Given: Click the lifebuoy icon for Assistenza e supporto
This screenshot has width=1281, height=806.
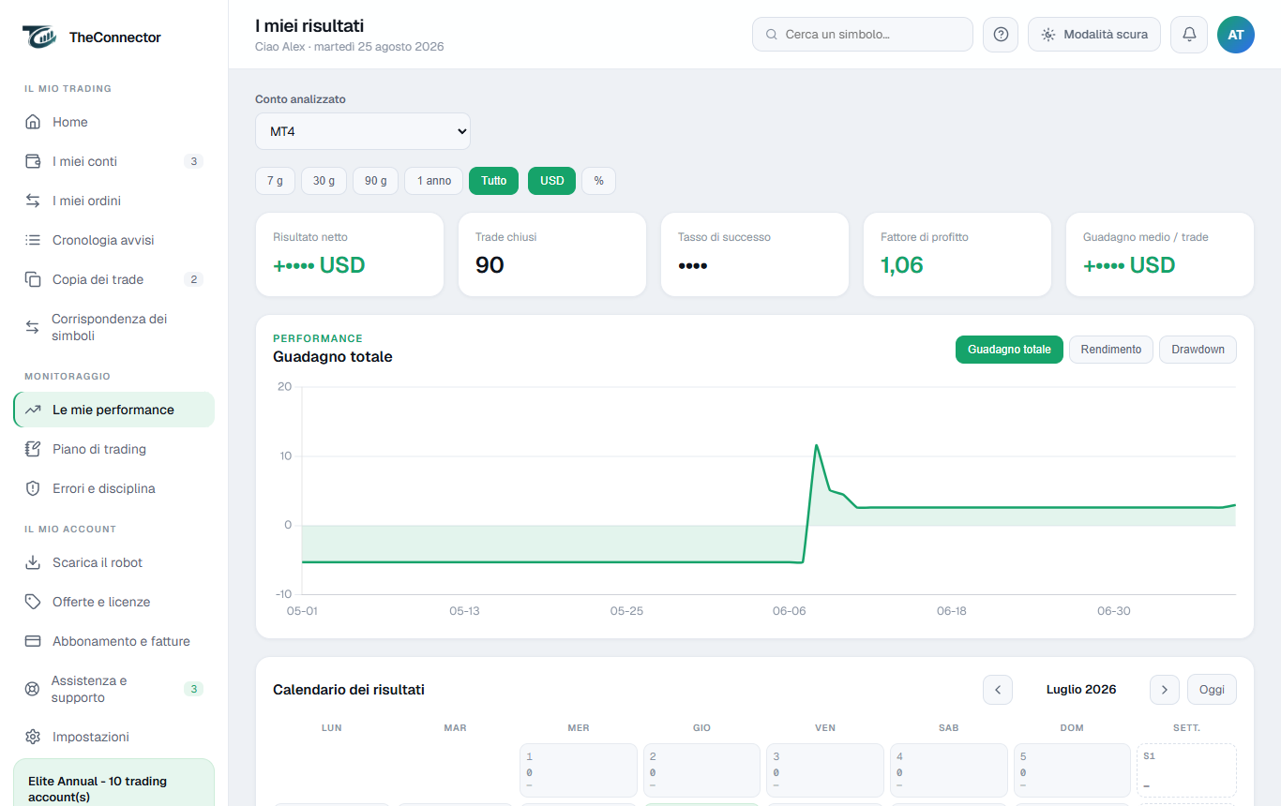Looking at the screenshot, I should tap(33, 689).
